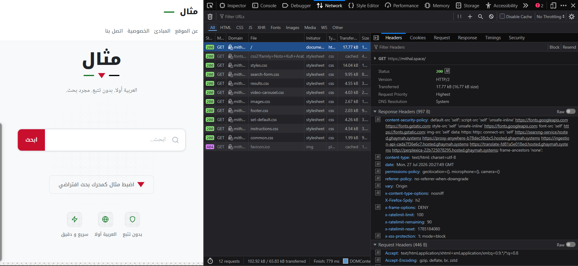Open performance analysis stopwatch icon
This screenshot has width=578, height=266.
point(210,261)
